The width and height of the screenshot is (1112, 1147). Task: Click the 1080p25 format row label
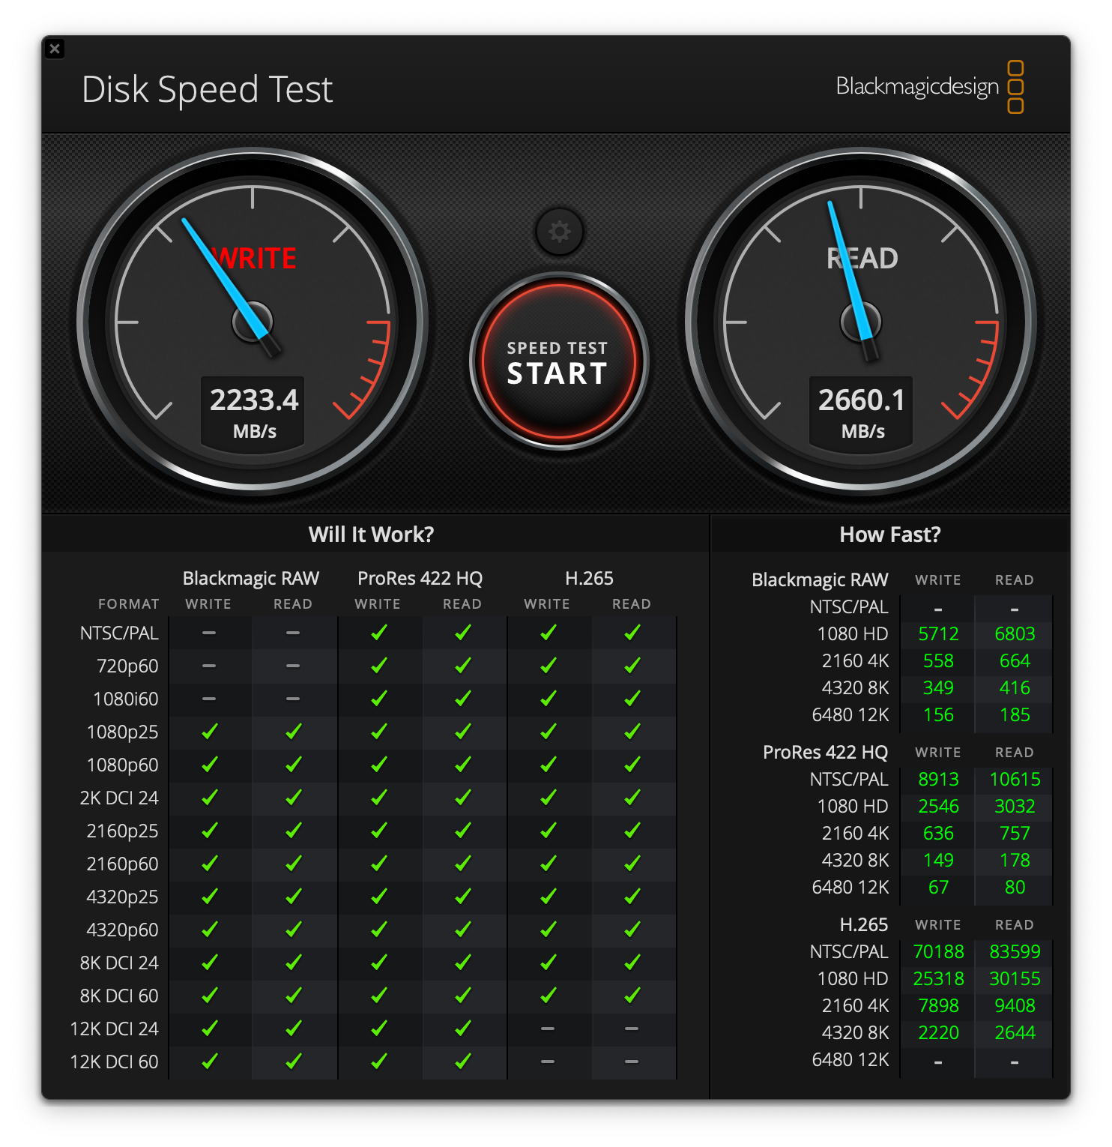[123, 732]
